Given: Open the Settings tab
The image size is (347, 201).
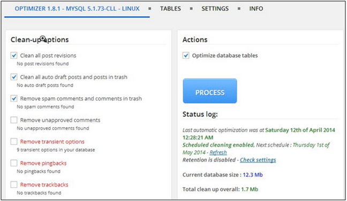Looking at the screenshot, I should (215, 9).
